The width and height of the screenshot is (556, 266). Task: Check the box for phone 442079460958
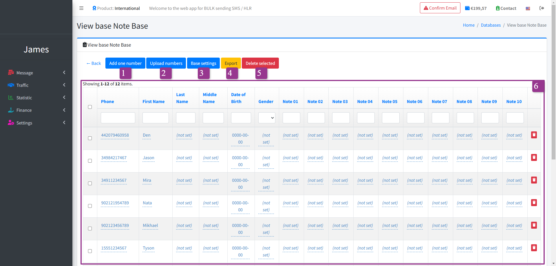[x=90, y=138]
